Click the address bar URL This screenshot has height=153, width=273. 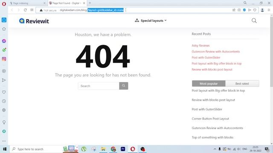[92, 10]
